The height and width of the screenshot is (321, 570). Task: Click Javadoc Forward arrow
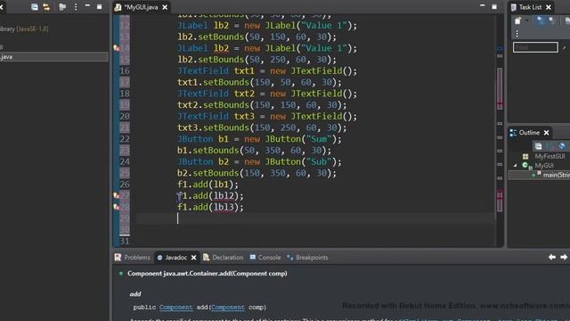564,258
